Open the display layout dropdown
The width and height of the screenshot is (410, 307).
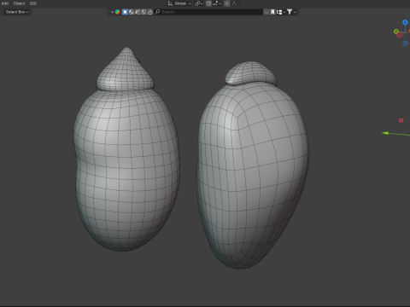click(281, 12)
